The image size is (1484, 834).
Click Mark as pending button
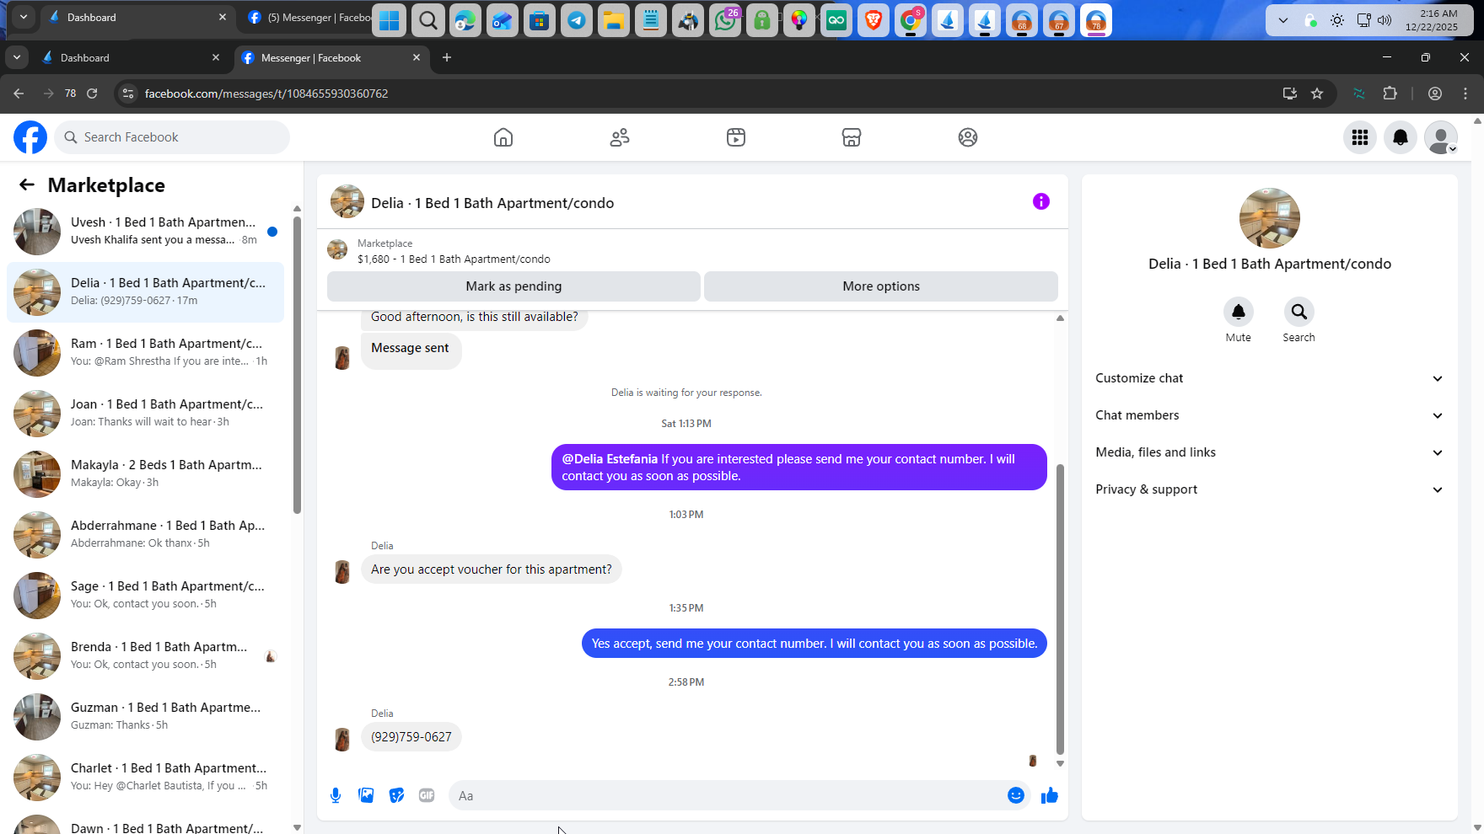[513, 286]
